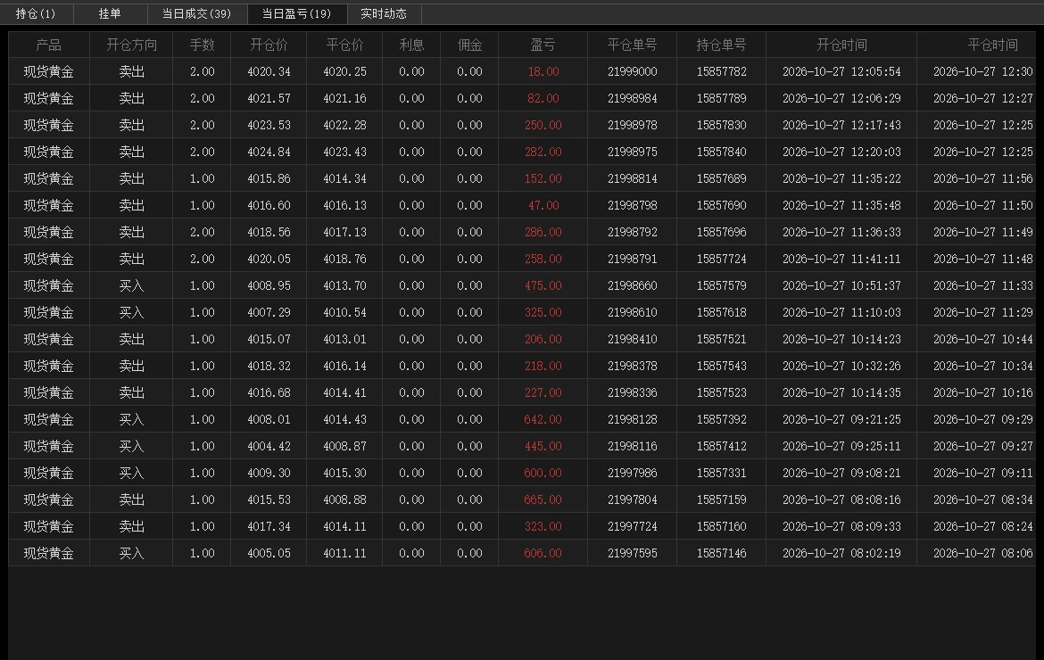Select closing price 4017.13
This screenshot has height=660, width=1044.
(x=345, y=232)
